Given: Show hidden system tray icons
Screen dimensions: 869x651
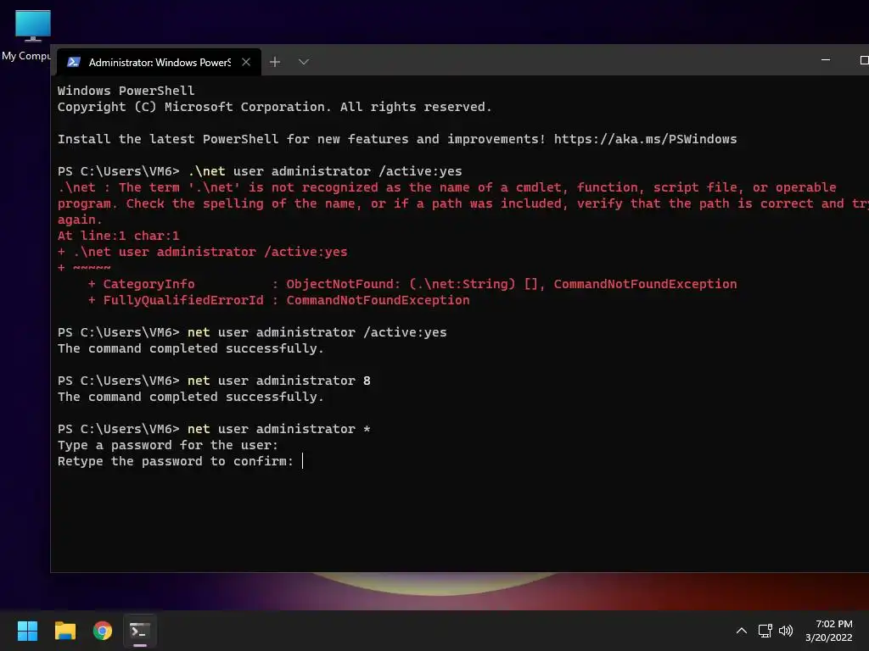Looking at the screenshot, I should click(741, 631).
